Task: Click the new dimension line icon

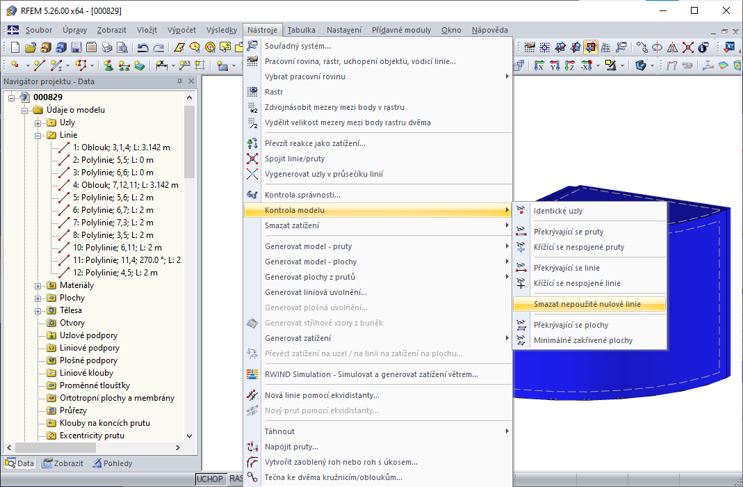Action: 161,65
